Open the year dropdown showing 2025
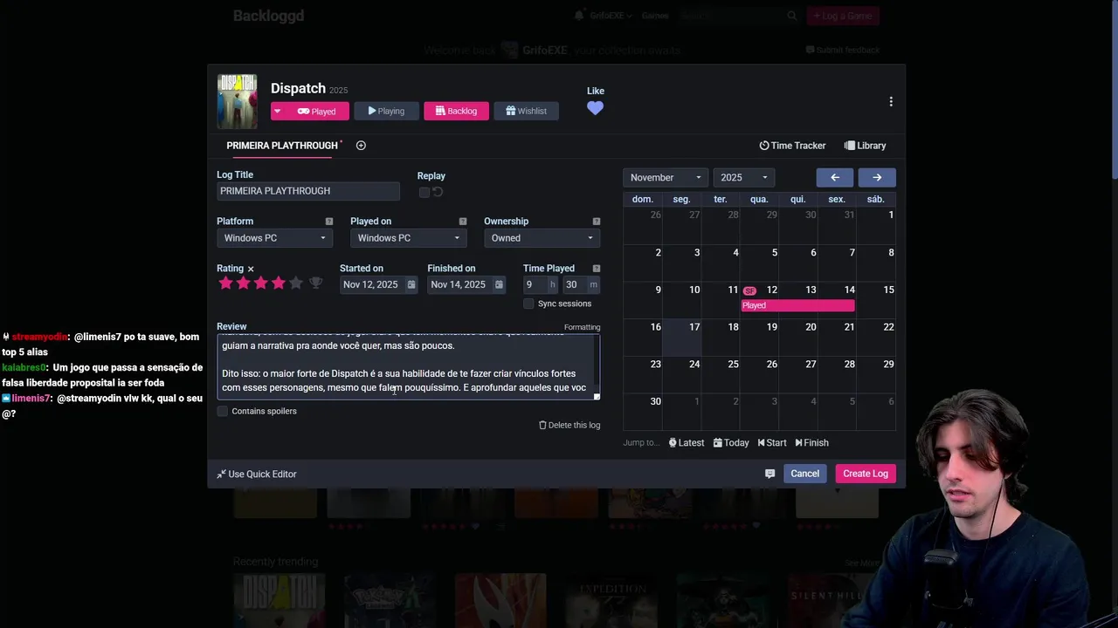 [x=743, y=177]
